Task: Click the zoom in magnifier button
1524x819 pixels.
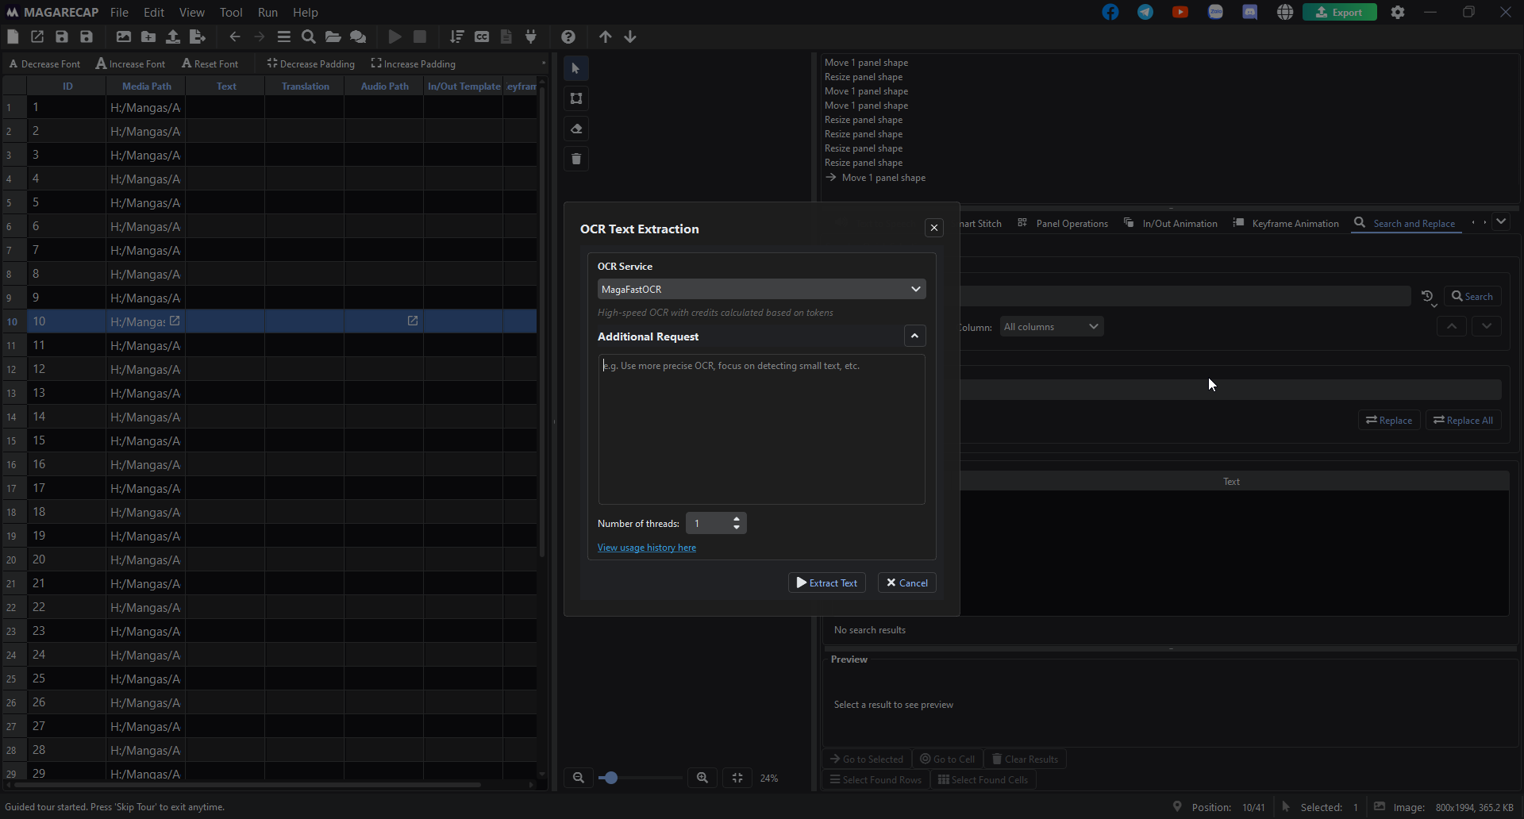Action: point(702,778)
